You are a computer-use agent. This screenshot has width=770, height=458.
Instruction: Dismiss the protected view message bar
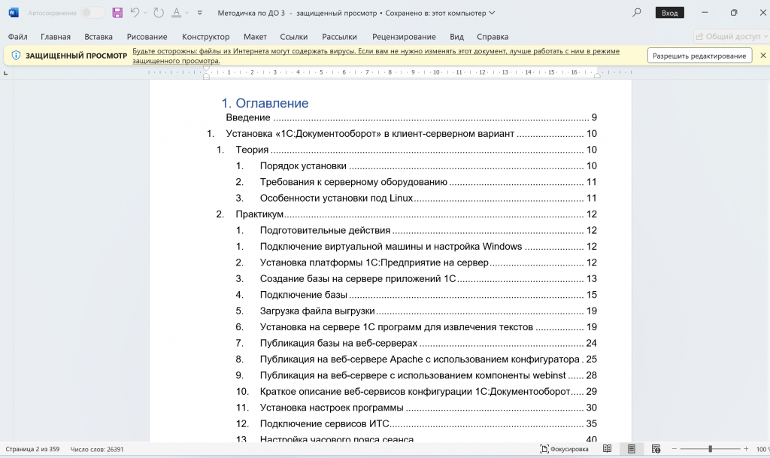763,56
